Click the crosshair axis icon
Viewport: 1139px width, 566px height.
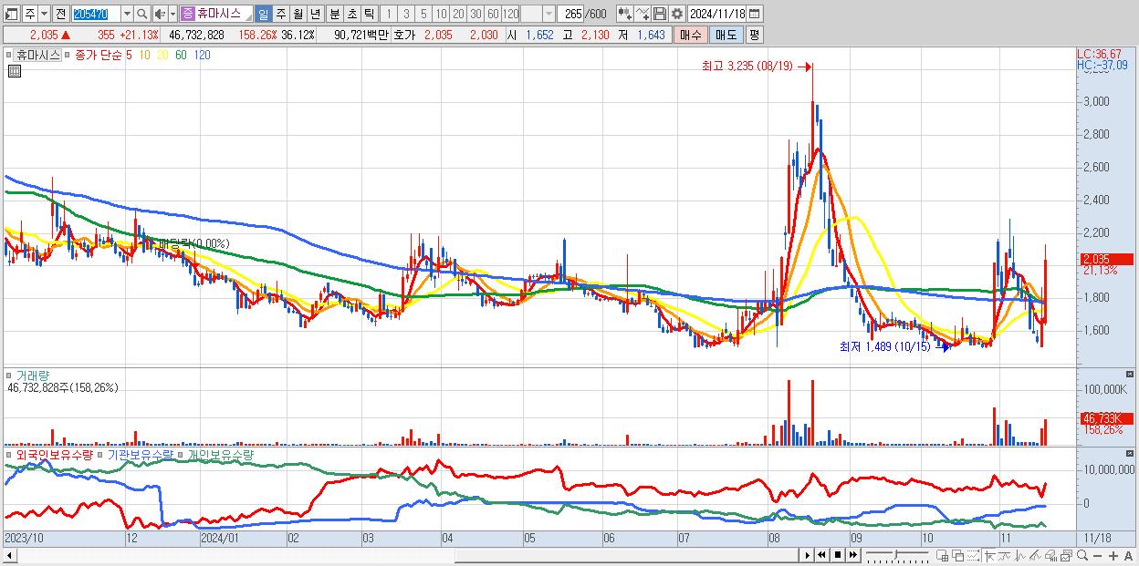click(989, 556)
